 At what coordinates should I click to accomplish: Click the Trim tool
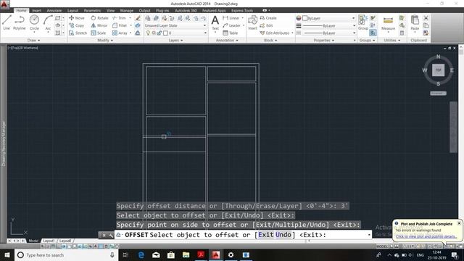tap(119, 18)
